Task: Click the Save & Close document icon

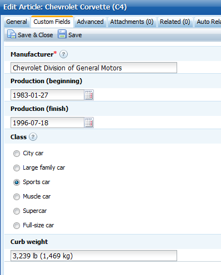Action: pyautogui.click(x=12, y=34)
